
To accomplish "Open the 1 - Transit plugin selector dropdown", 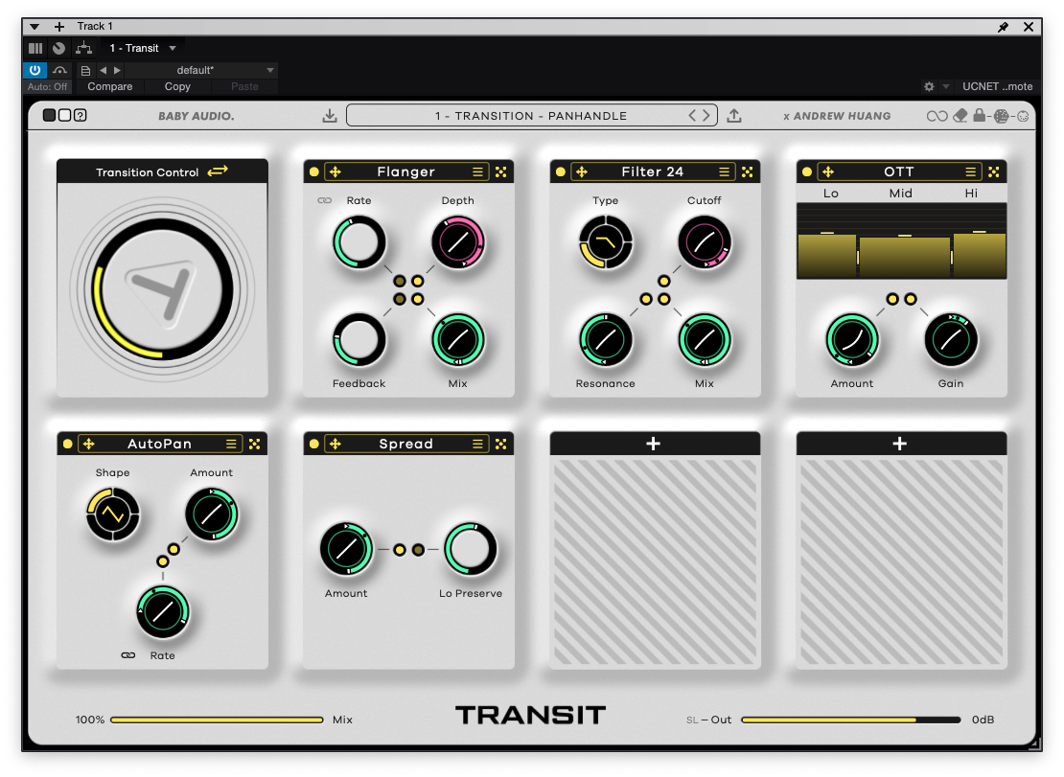I will (x=143, y=48).
